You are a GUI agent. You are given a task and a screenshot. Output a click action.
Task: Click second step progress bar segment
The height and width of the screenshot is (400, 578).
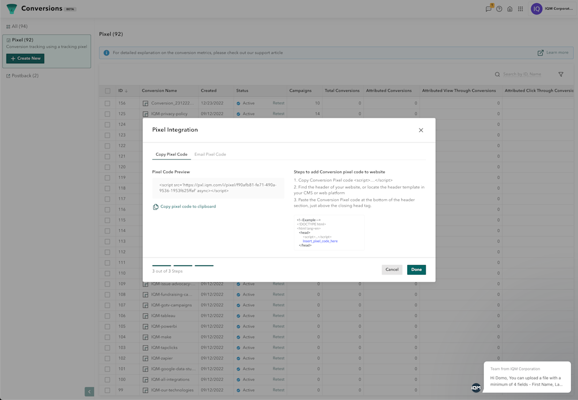[183, 266]
